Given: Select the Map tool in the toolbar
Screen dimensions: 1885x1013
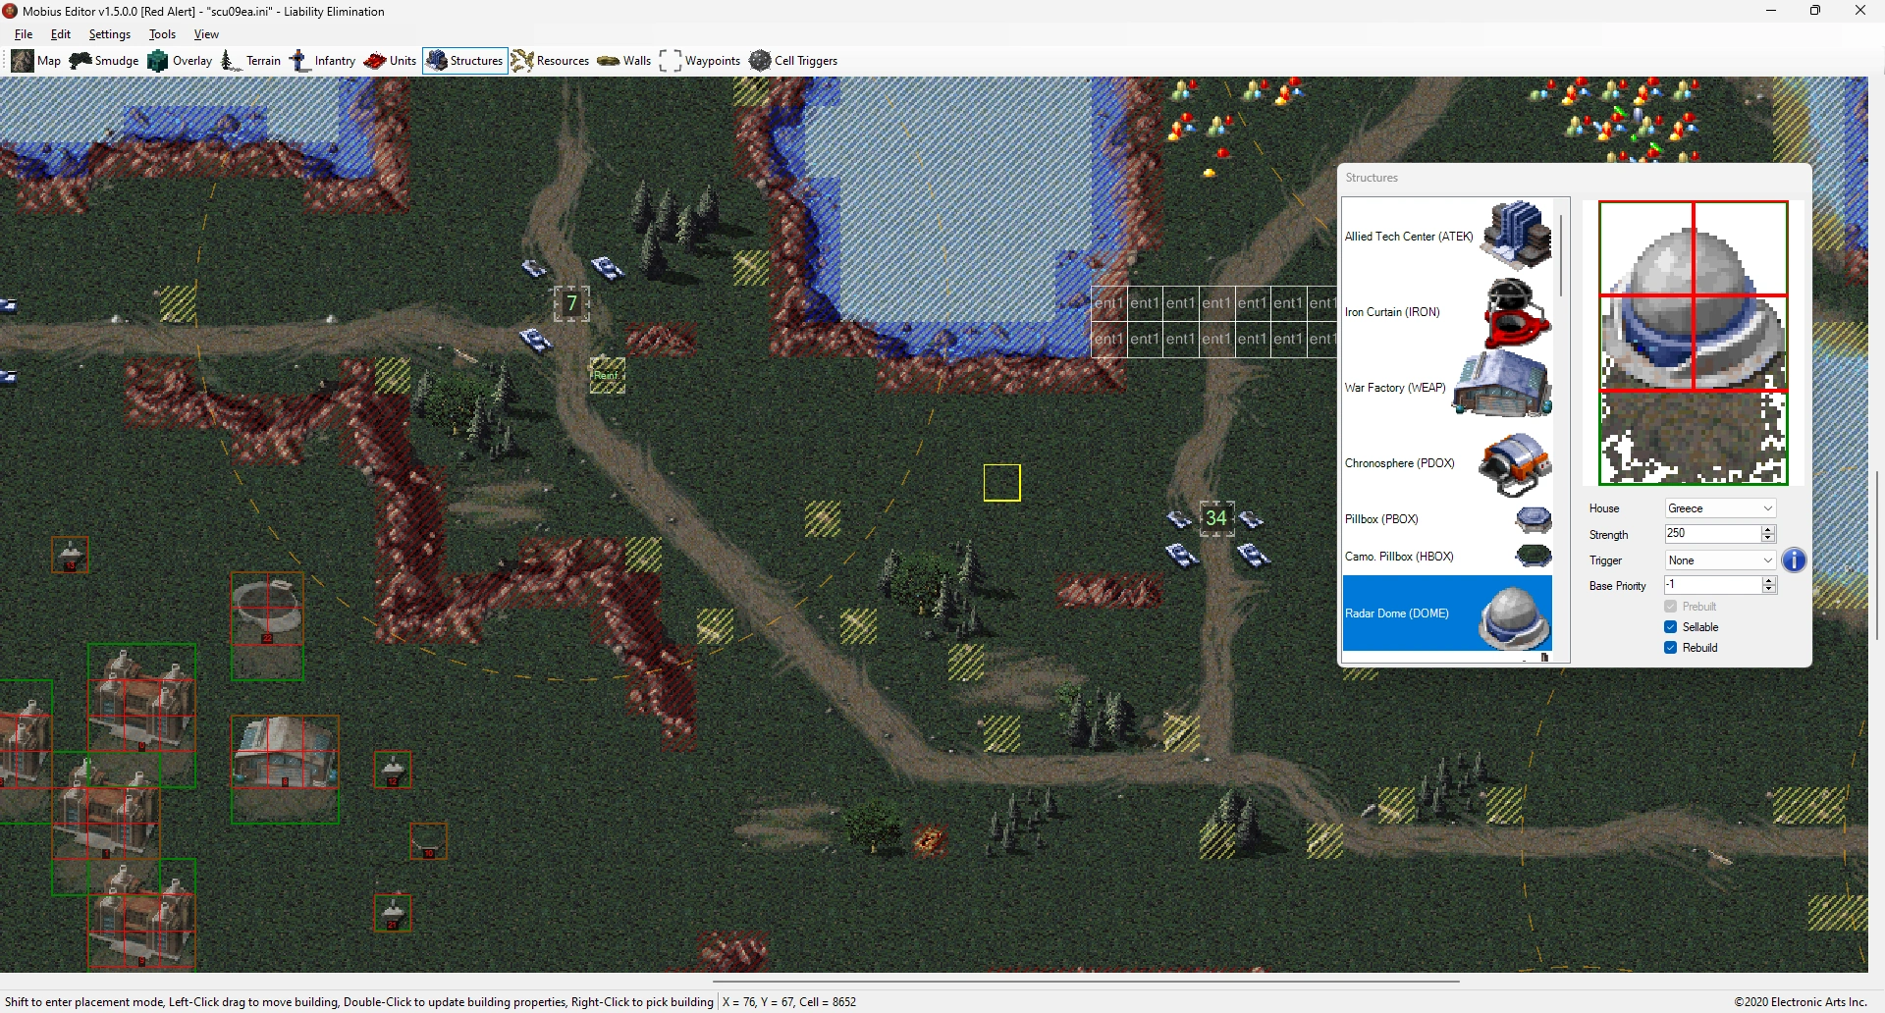Looking at the screenshot, I should pyautogui.click(x=36, y=61).
